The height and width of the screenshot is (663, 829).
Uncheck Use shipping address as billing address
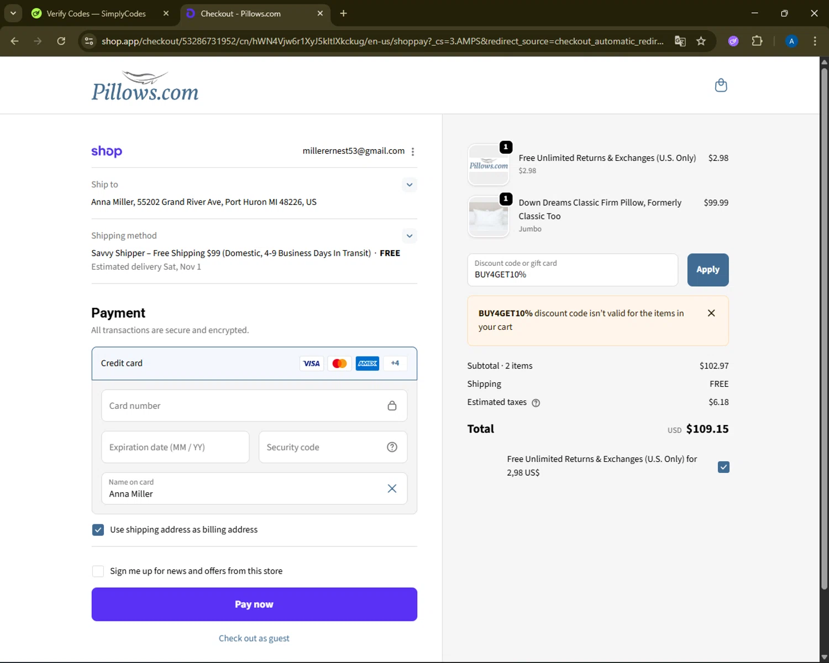98,530
